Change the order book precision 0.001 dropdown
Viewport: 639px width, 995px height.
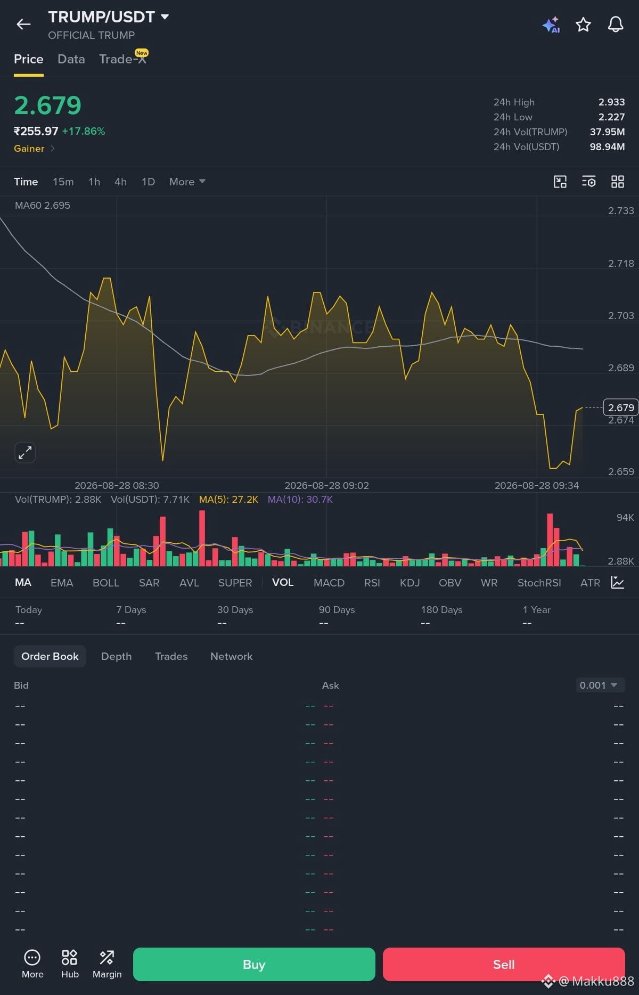[x=600, y=685]
